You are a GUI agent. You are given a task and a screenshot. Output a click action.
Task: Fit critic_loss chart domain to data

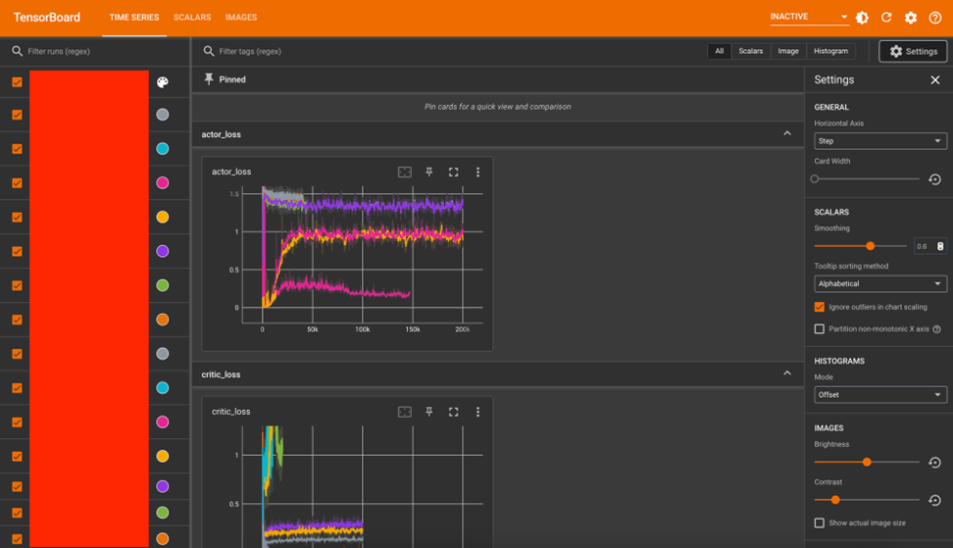click(x=404, y=412)
